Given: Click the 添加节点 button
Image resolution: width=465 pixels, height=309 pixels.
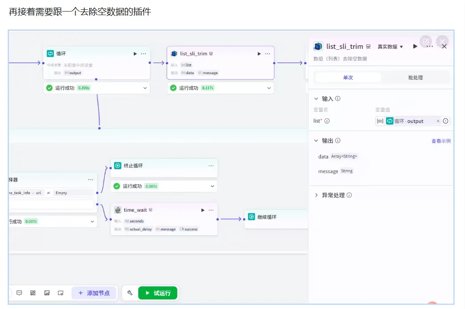Looking at the screenshot, I should (x=94, y=293).
